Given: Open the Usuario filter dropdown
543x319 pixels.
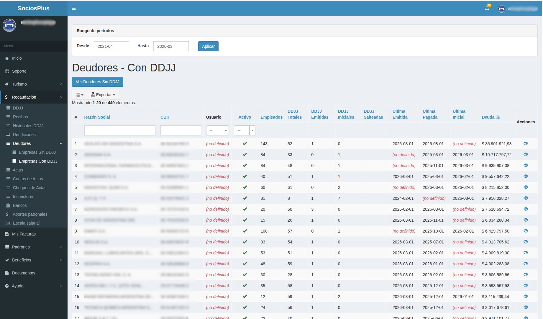Looking at the screenshot, I should [x=217, y=130].
